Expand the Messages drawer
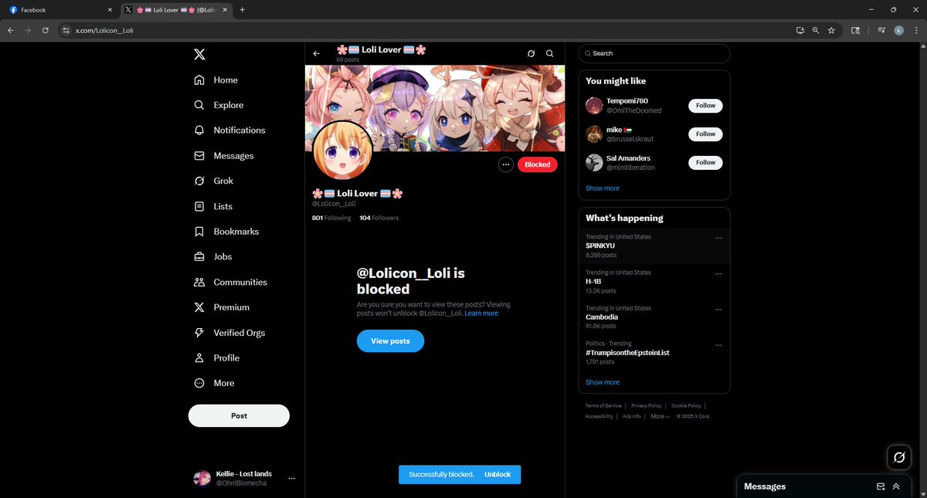Viewport: 927px width, 498px height. coord(896,486)
